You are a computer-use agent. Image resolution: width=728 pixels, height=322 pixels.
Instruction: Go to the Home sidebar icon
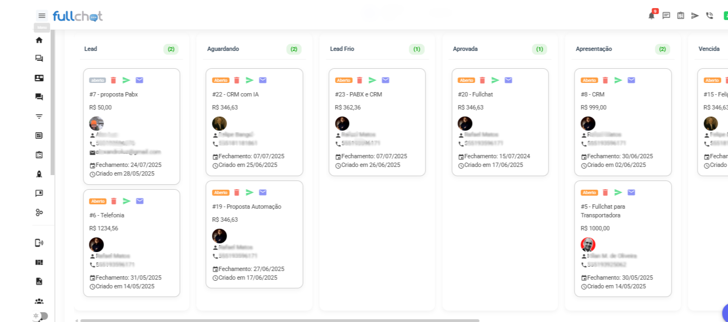coord(39,40)
